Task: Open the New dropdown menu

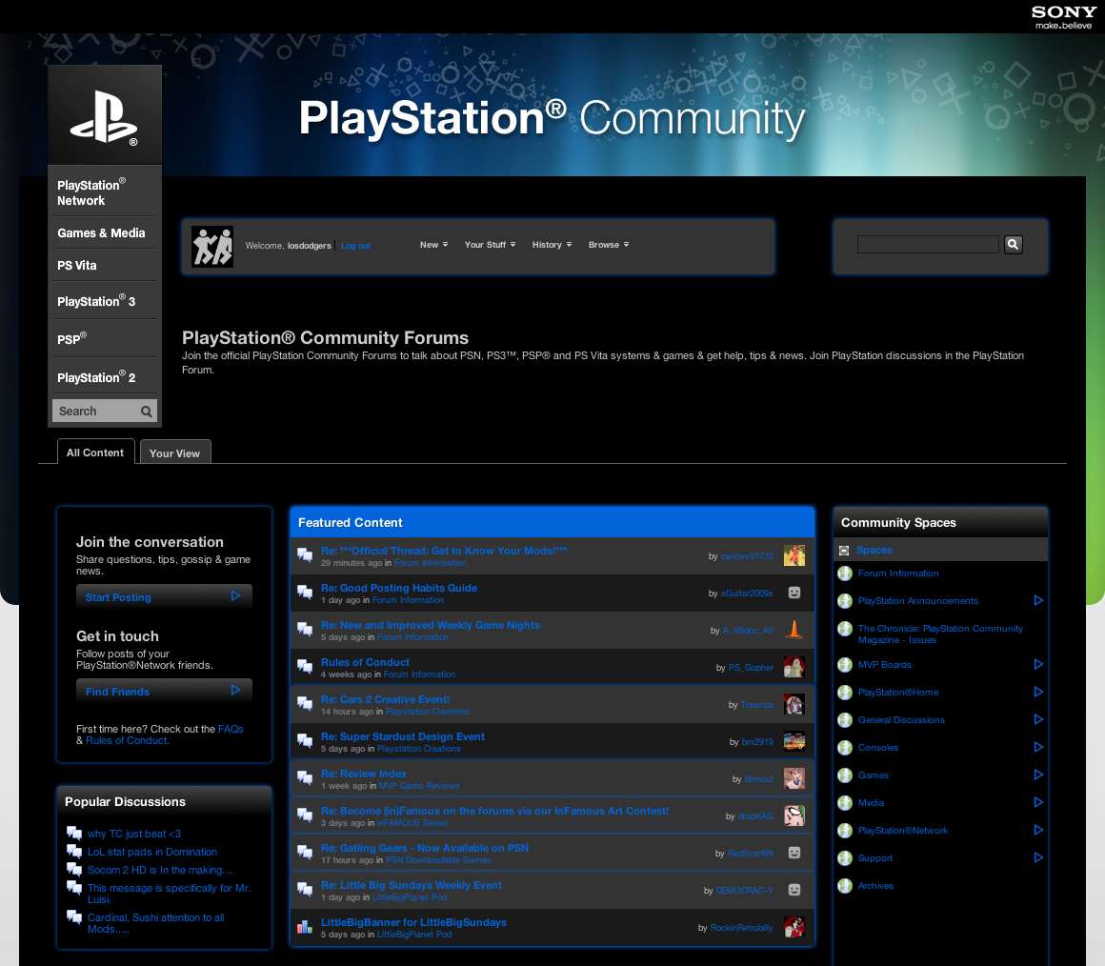Action: click(x=433, y=245)
